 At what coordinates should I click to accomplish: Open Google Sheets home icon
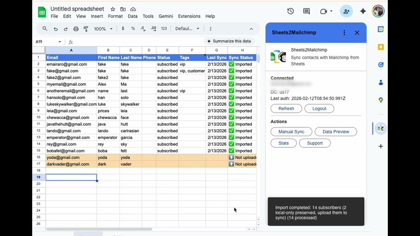point(42,12)
